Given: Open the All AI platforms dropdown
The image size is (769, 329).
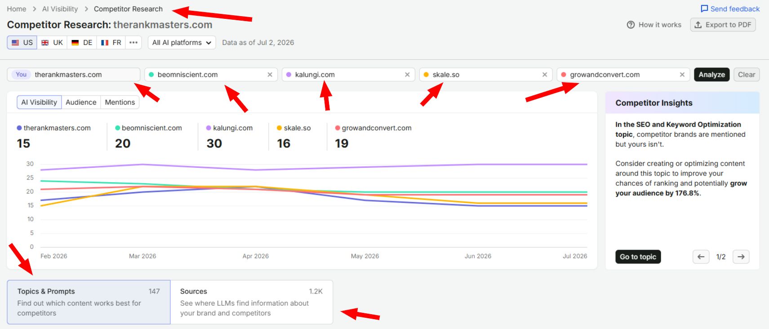Looking at the screenshot, I should (x=182, y=43).
